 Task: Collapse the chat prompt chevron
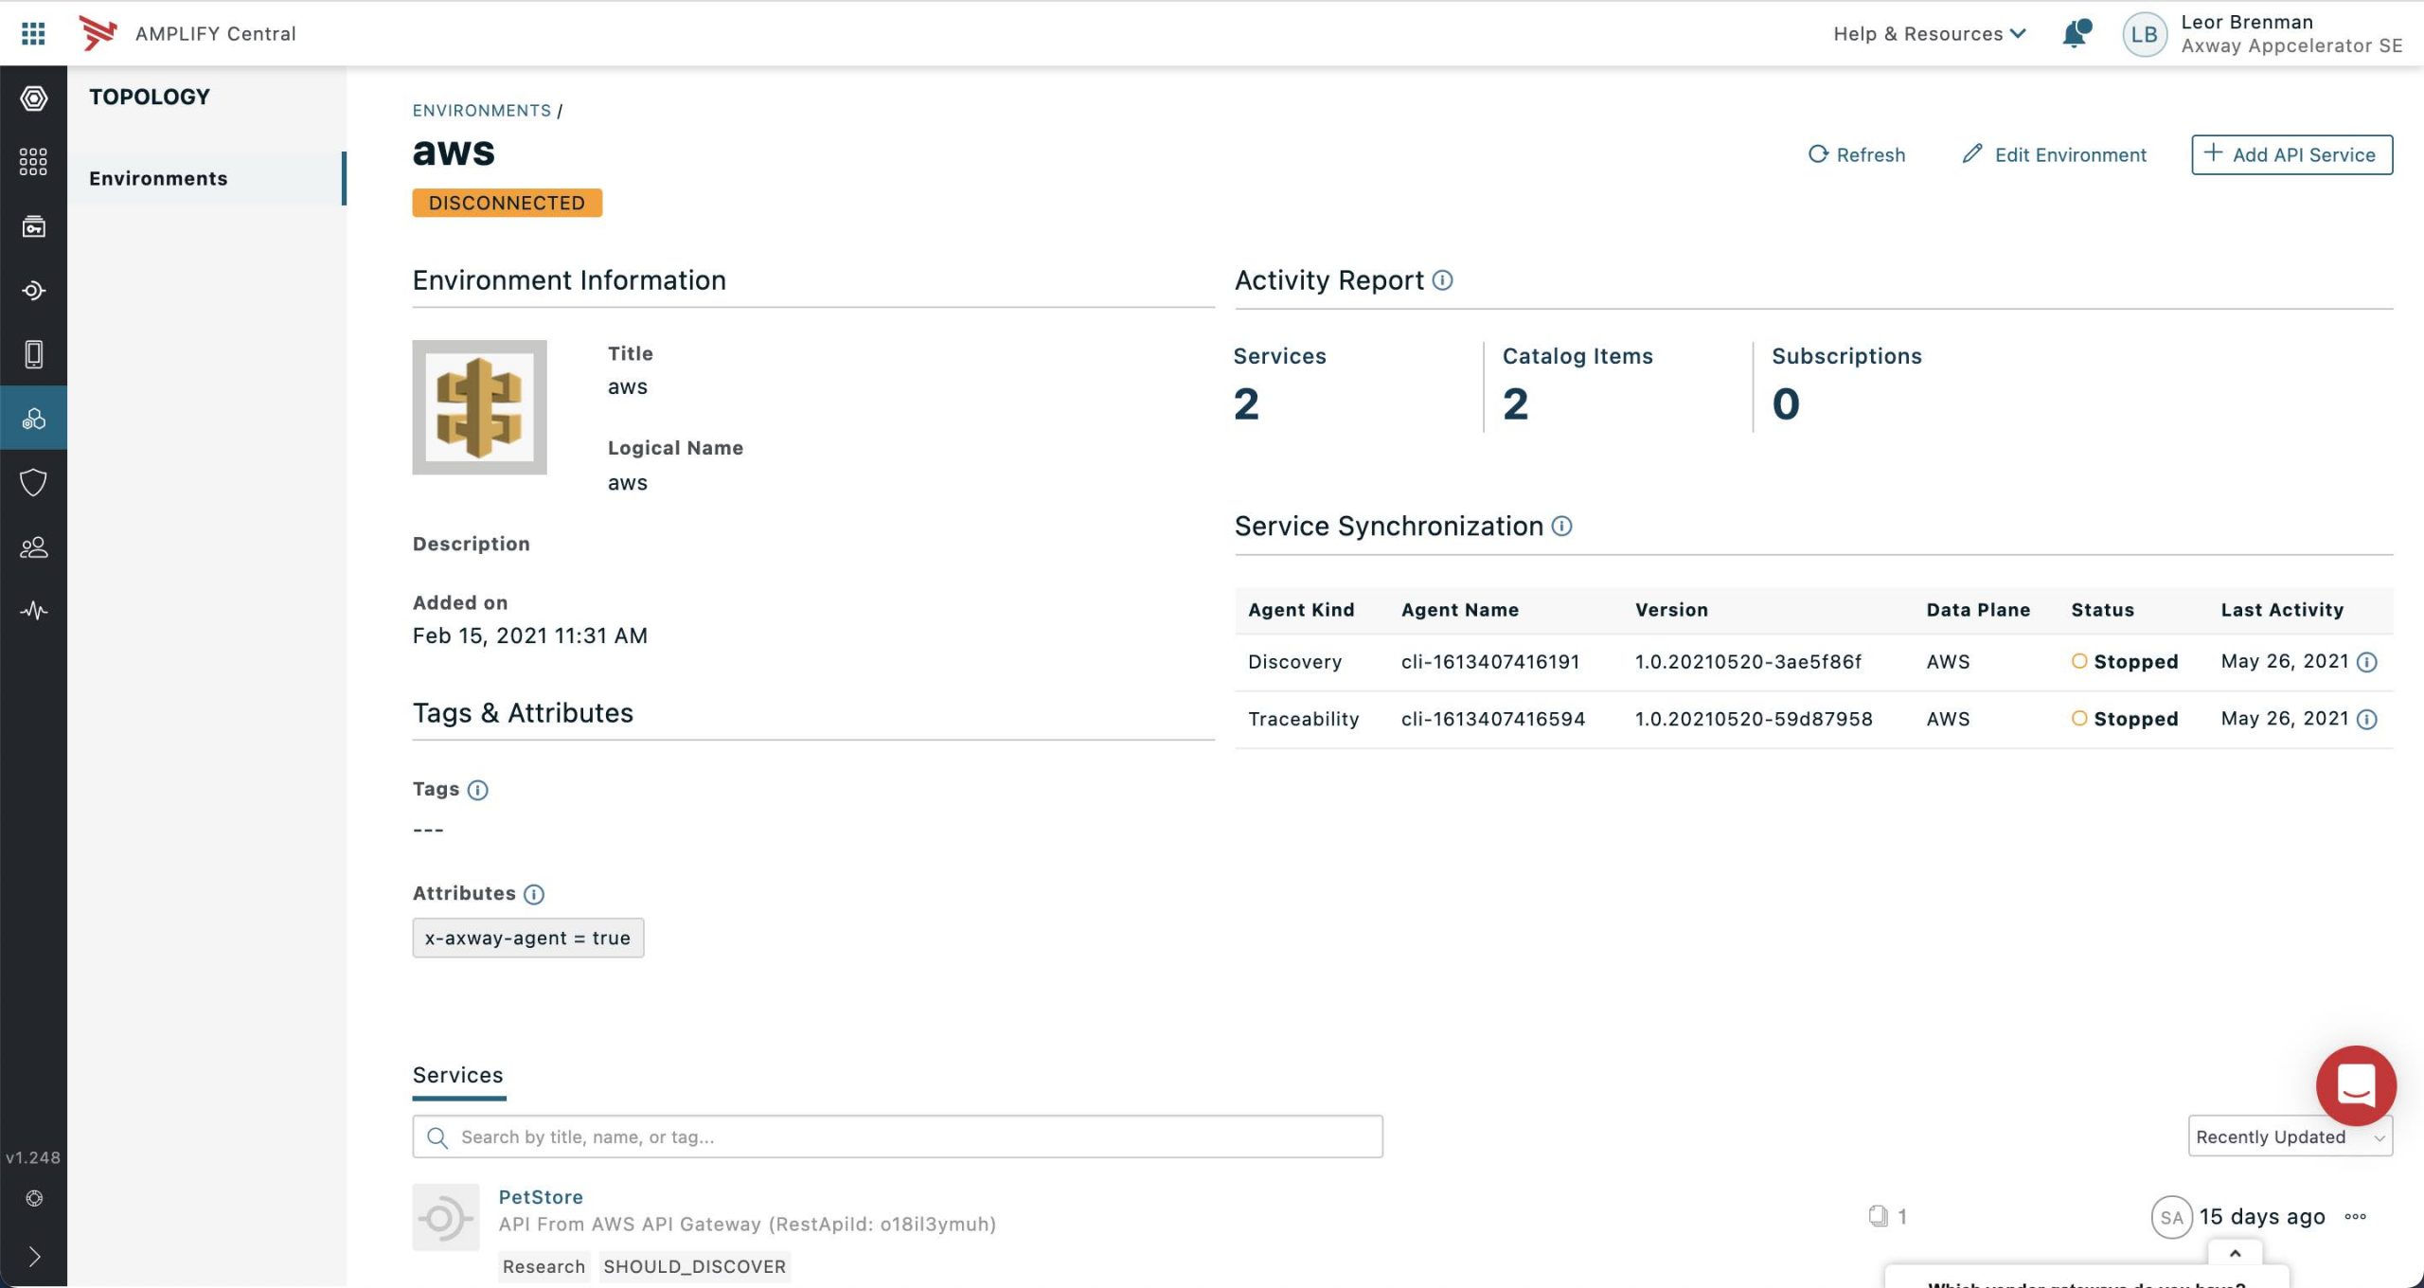pos(2235,1253)
